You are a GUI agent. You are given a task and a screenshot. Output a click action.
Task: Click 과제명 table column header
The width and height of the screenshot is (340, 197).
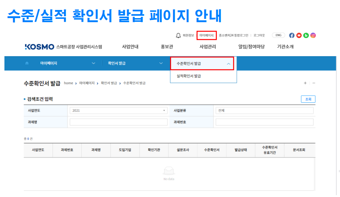96,150
